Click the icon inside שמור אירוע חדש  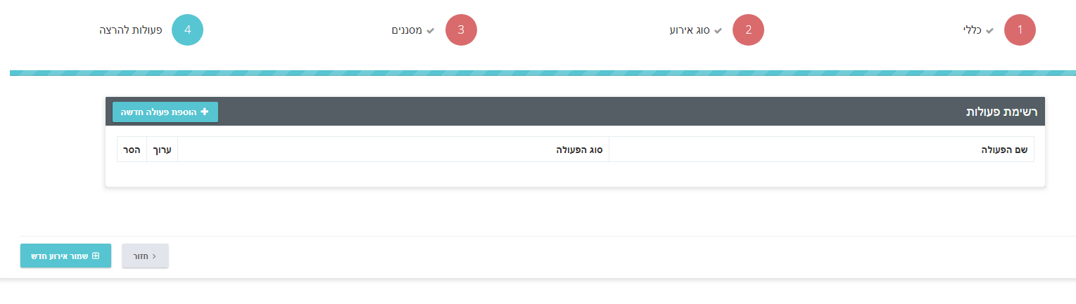coord(96,256)
